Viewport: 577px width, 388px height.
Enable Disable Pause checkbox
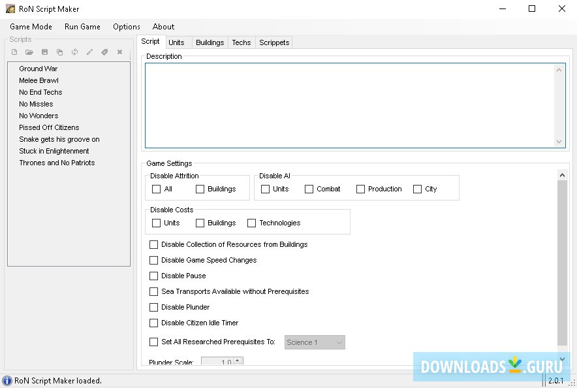(x=154, y=276)
